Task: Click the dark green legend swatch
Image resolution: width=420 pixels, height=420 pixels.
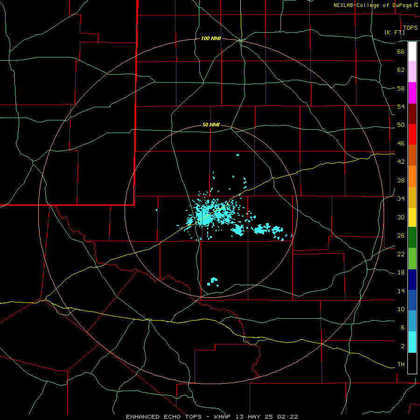Action: point(412,238)
